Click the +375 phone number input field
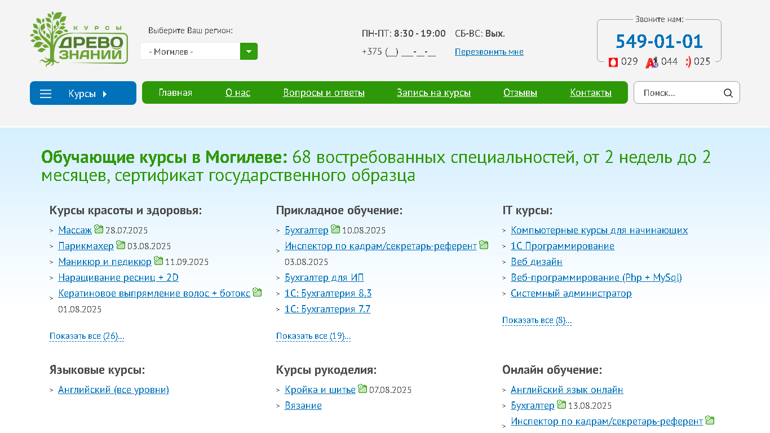Viewport: 770px width, 433px height. pyautogui.click(x=399, y=52)
